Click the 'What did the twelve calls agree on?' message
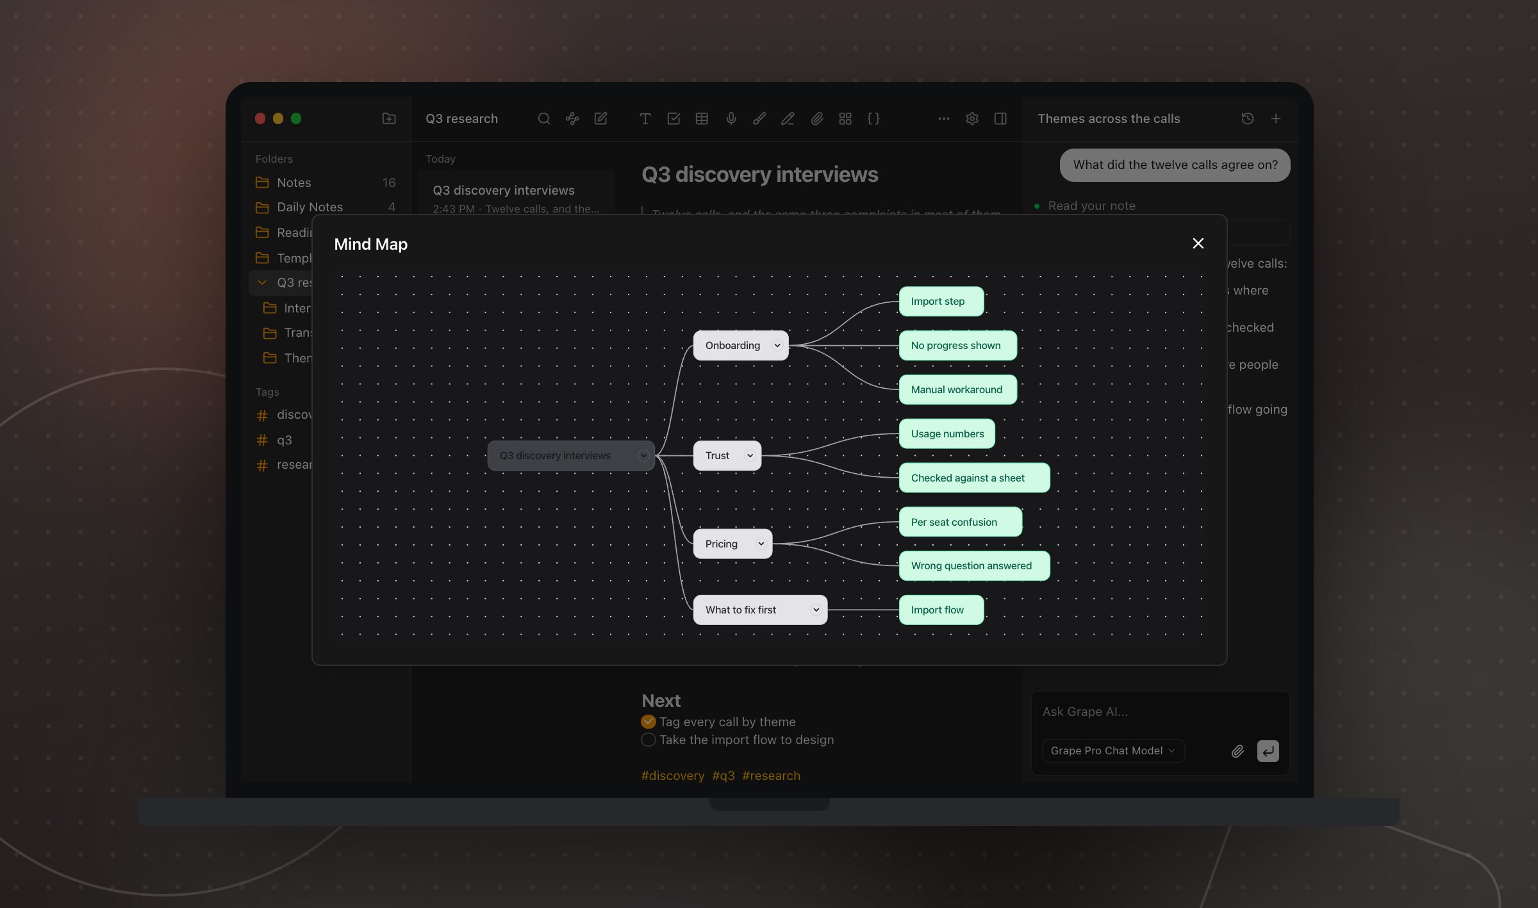This screenshot has height=908, width=1538. click(1175, 165)
